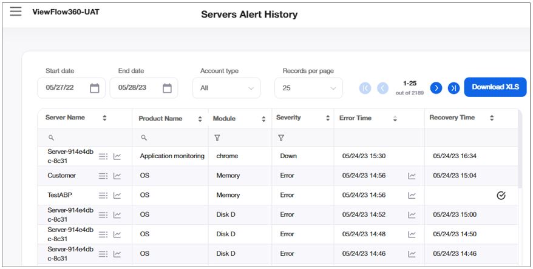This screenshot has width=533, height=269.
Task: Open the Severity column filter
Action: (280, 138)
